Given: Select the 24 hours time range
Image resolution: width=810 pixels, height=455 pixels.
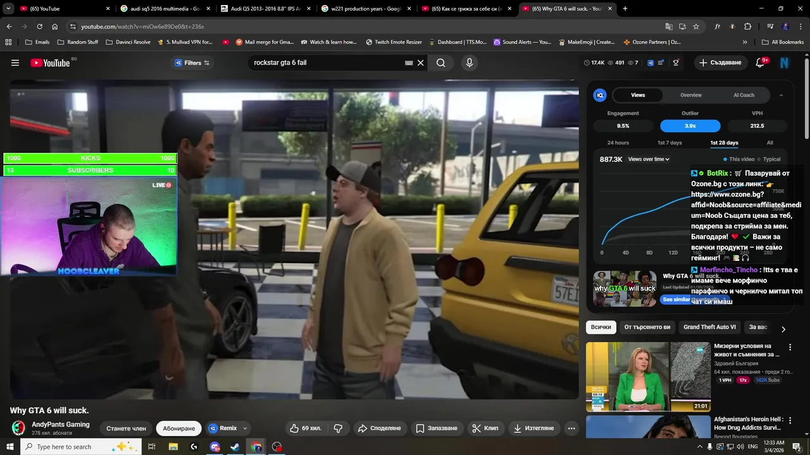Looking at the screenshot, I should click(618, 143).
